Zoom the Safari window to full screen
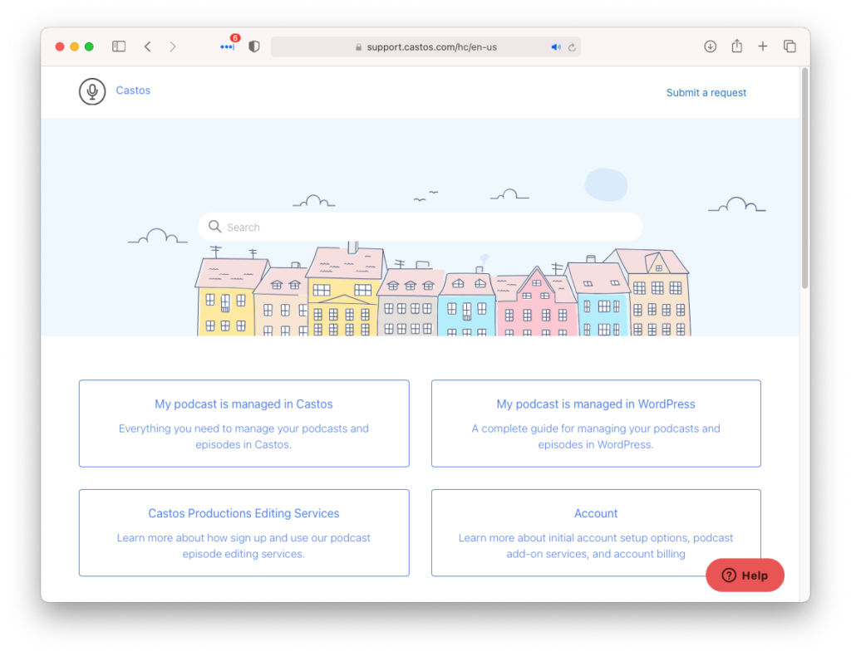 coord(89,47)
